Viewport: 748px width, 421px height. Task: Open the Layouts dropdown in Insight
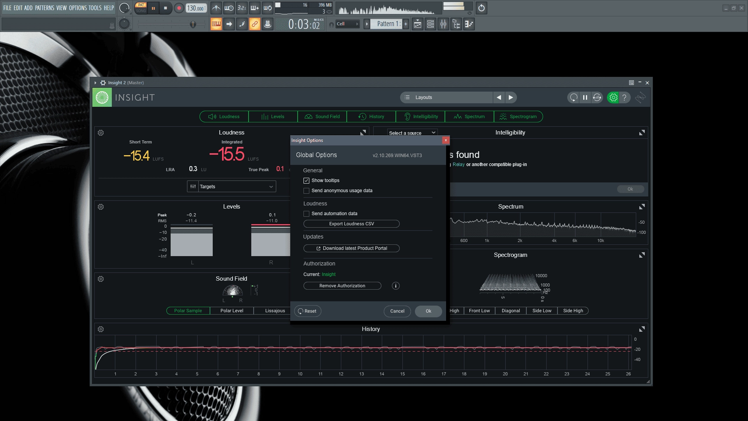[x=446, y=97]
